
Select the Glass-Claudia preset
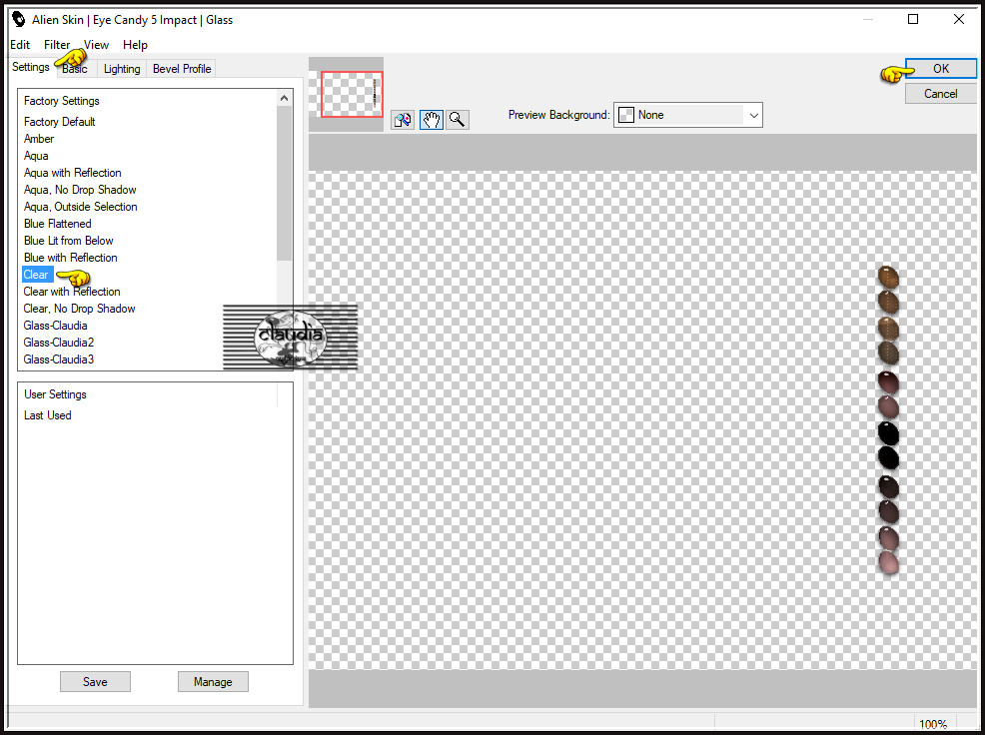click(55, 326)
